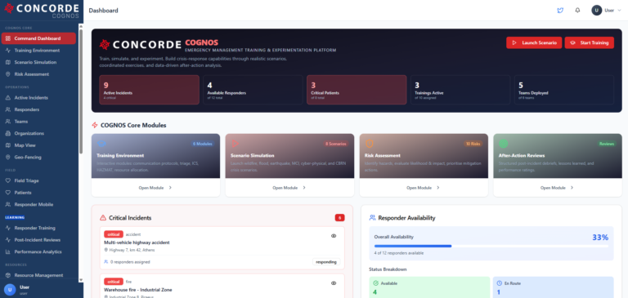Click the 6 Modules badge
This screenshot has height=298, width=628.
tap(202, 144)
